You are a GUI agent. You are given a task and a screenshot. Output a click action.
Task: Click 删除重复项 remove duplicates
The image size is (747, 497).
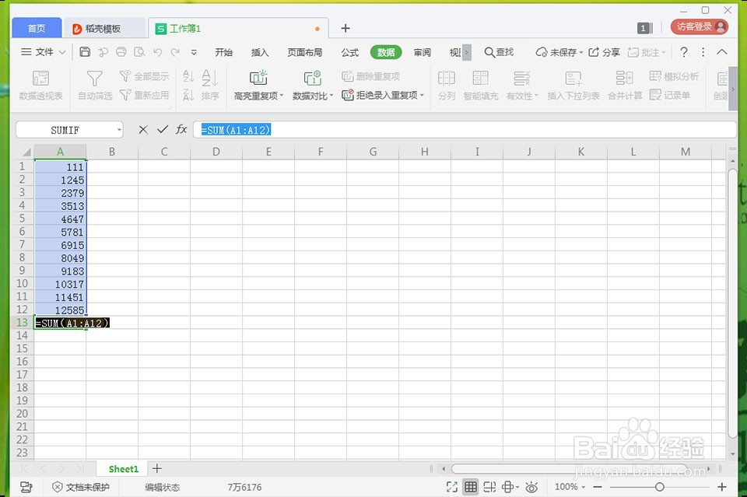[371, 76]
